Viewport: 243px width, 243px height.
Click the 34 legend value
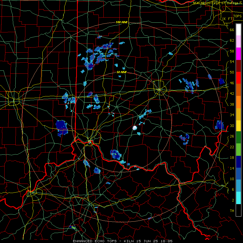point(232,115)
